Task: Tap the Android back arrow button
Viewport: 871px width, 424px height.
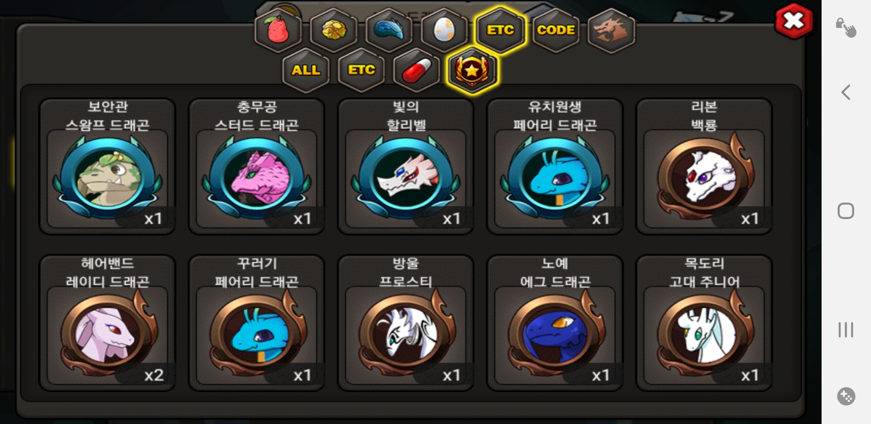Action: [x=846, y=93]
